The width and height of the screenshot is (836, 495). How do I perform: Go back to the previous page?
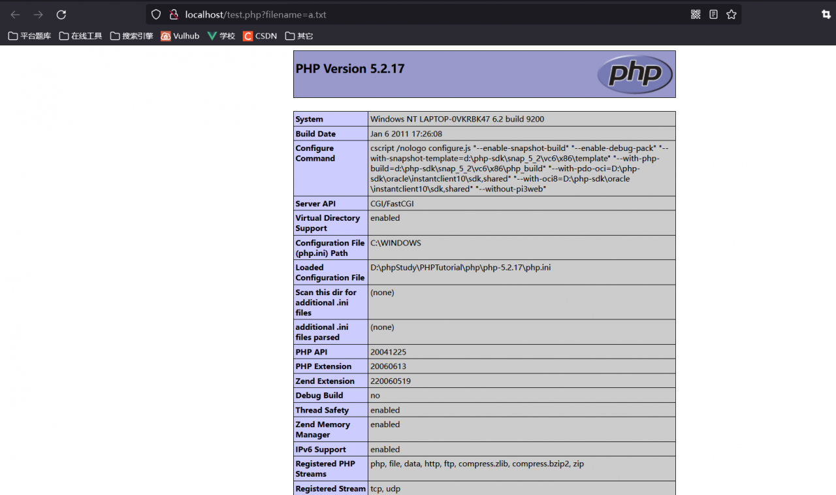click(15, 14)
